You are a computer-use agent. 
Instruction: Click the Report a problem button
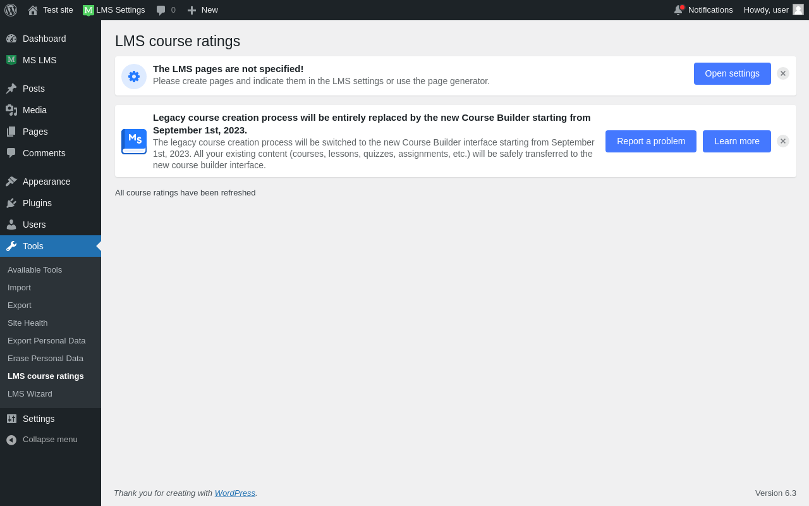(651, 141)
